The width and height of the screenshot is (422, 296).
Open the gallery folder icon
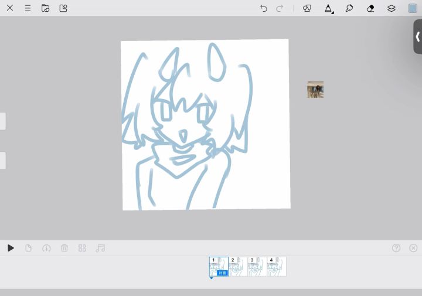(45, 8)
